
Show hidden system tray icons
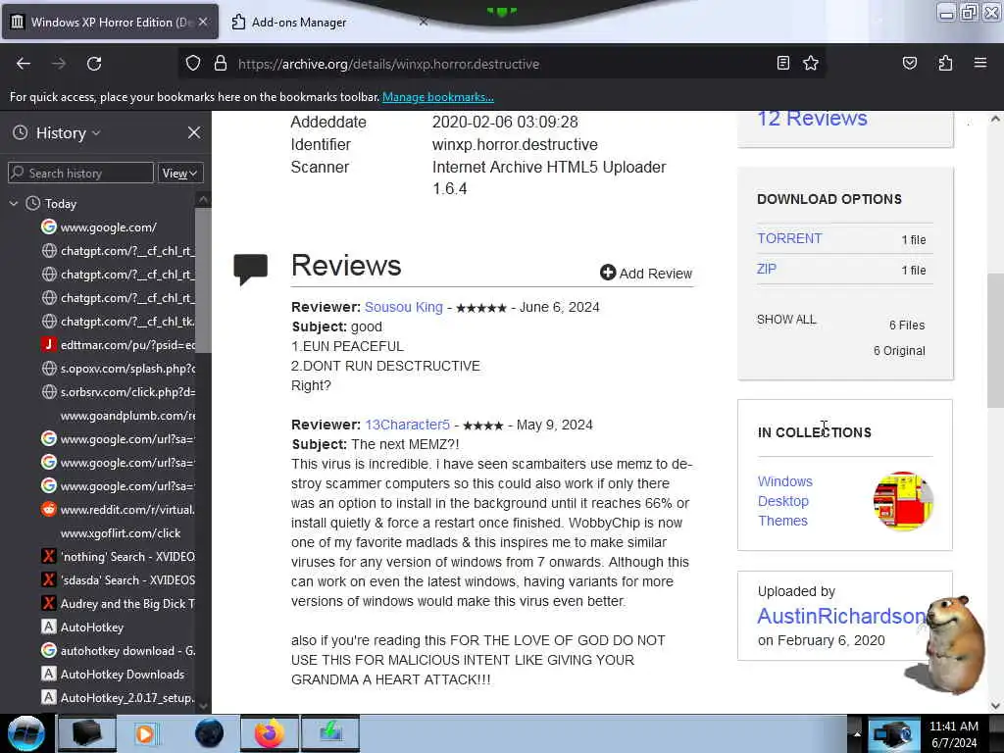tap(857, 733)
